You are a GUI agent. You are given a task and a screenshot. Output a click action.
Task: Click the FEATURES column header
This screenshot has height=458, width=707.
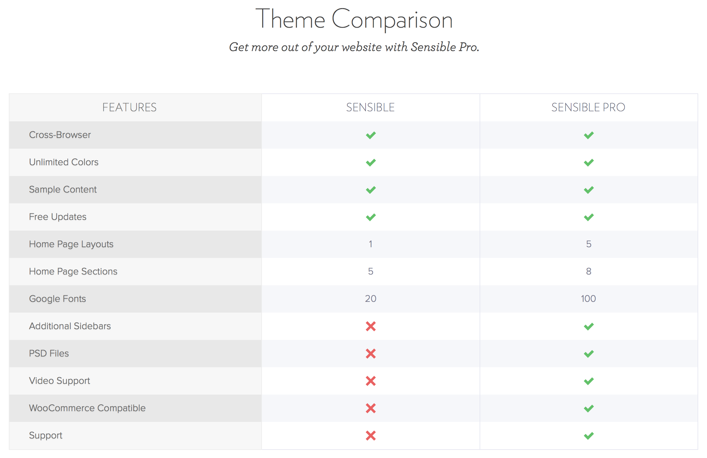(129, 107)
